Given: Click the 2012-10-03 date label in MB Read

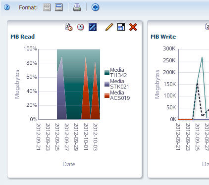Looking at the screenshot, I should (95, 137).
